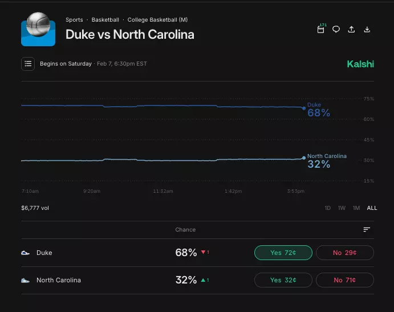394x312 pixels.
Task: Switch chart to 1M range
Action: [356, 208]
